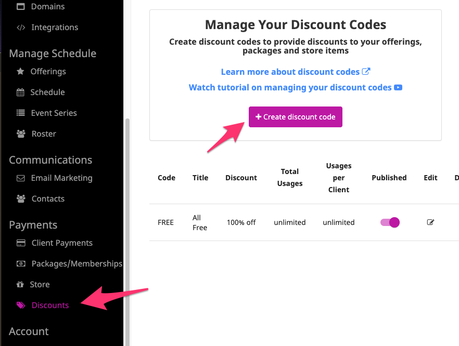Expand the Account section
The width and height of the screenshot is (459, 346).
click(29, 331)
